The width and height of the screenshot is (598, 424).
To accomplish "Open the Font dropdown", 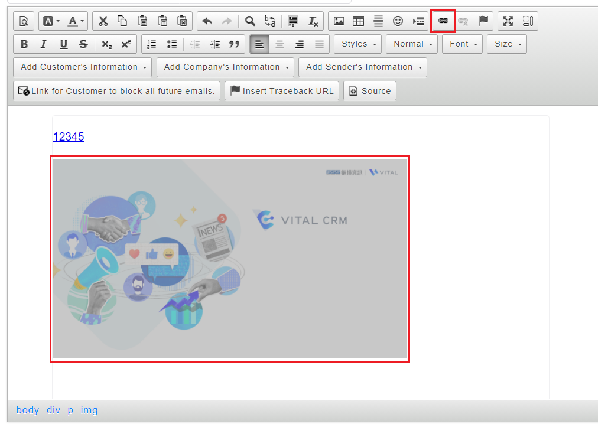I will 463,44.
